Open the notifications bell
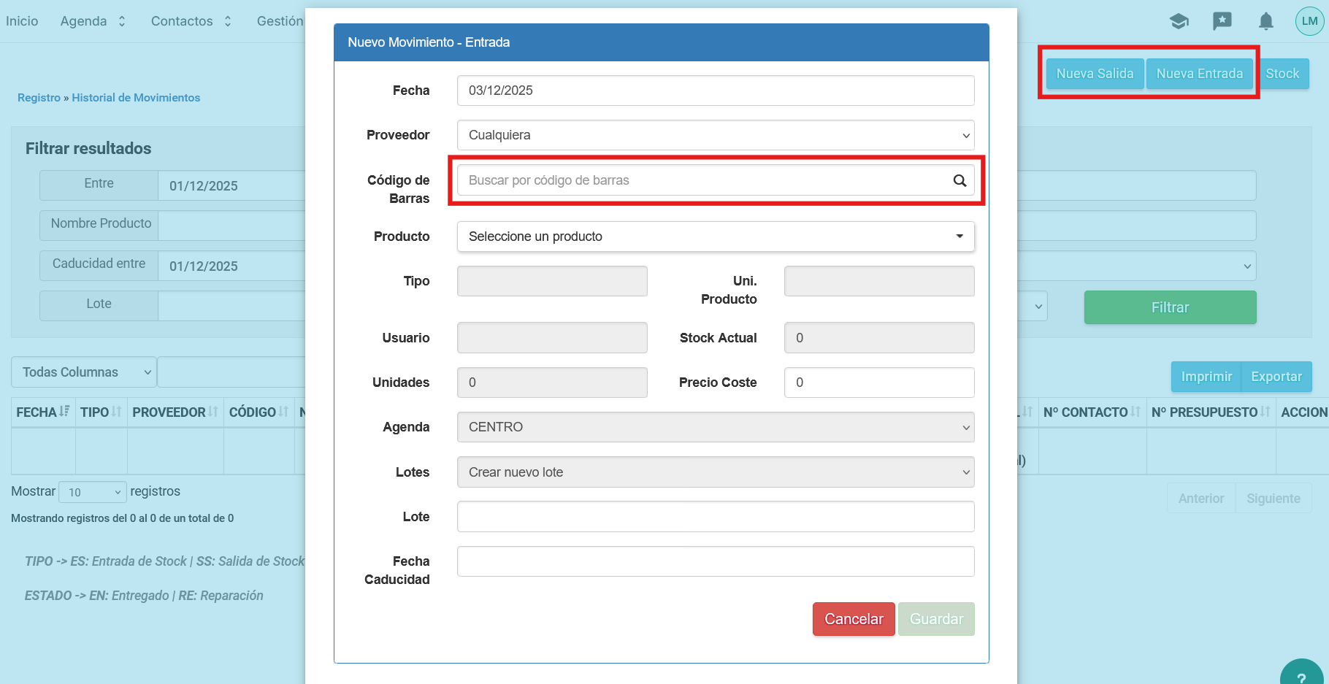This screenshot has width=1329, height=684. click(x=1265, y=21)
